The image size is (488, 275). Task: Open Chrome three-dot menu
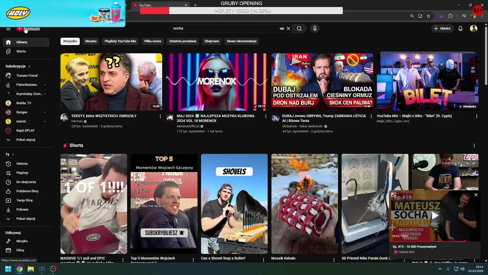[482, 16]
